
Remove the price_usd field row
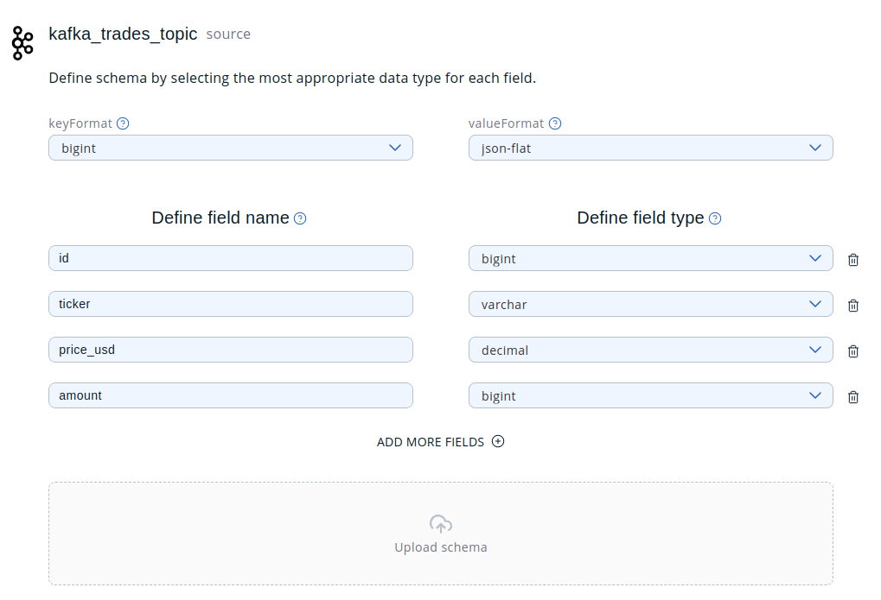coord(853,351)
